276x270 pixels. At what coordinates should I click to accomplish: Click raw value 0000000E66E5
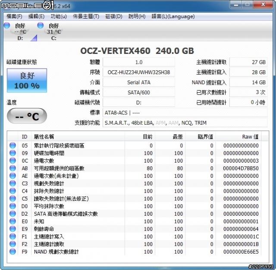pyautogui.click(x=241, y=251)
